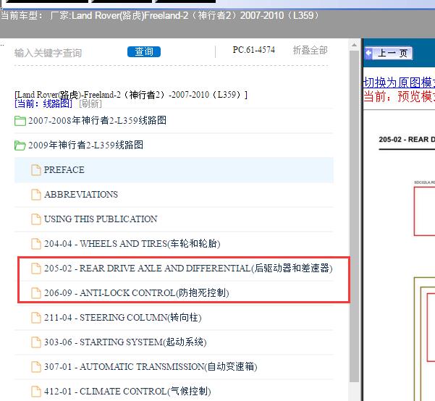
Task: Click the 查询 search button
Action: tap(144, 51)
